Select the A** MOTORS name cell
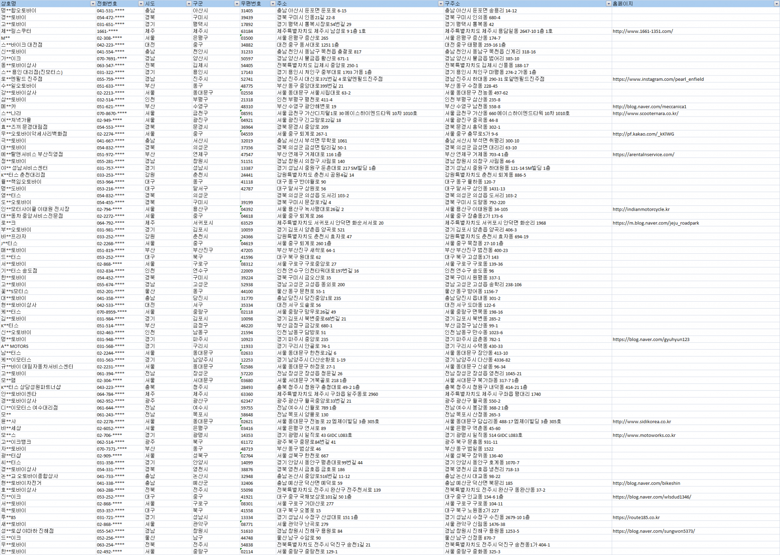The width and height of the screenshot is (780, 555). (15, 346)
